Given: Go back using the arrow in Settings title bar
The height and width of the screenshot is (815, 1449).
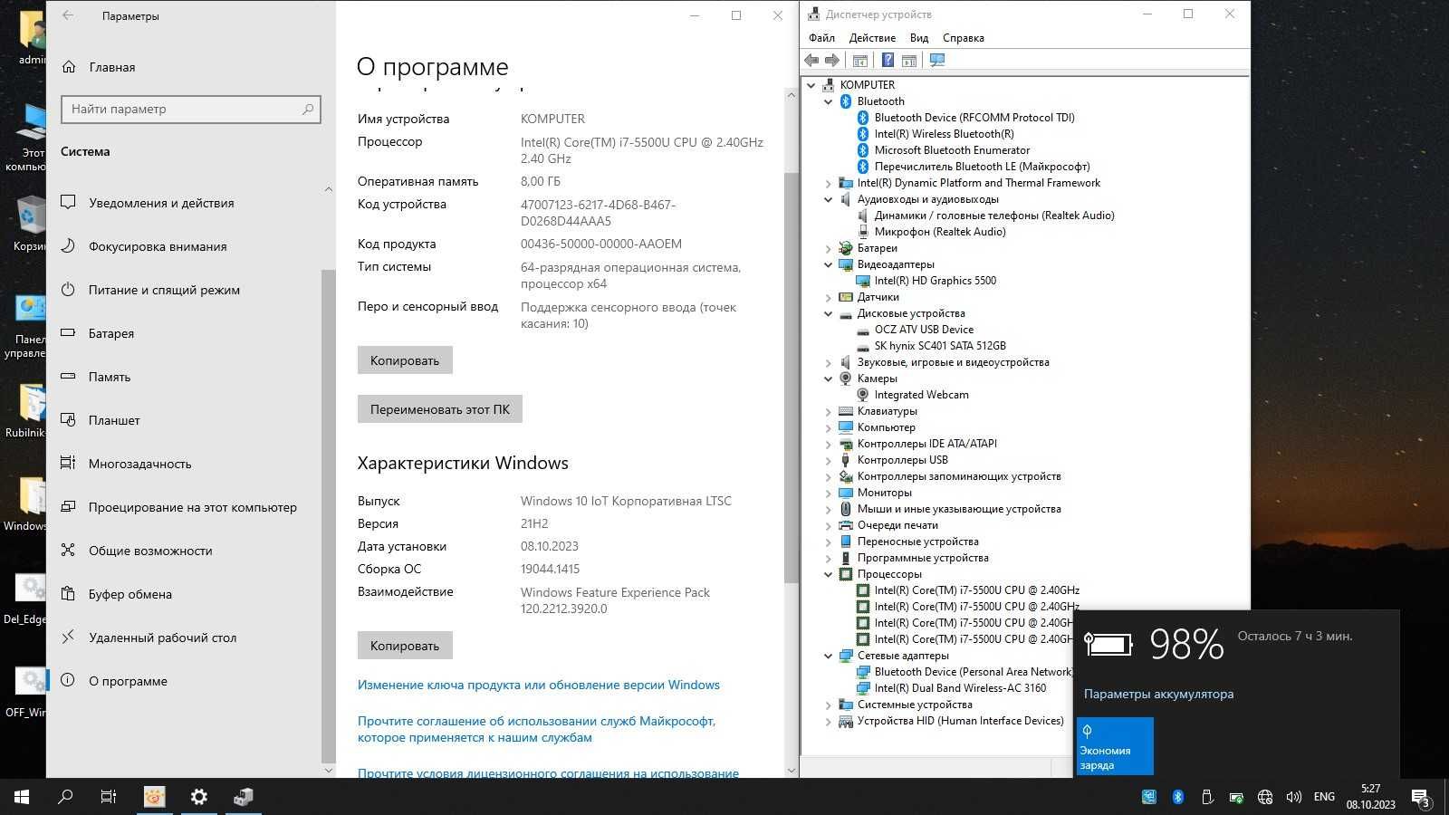Looking at the screenshot, I should click(x=68, y=15).
